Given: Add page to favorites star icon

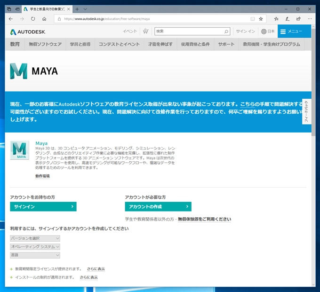Looking at the screenshot, I should point(261,19).
